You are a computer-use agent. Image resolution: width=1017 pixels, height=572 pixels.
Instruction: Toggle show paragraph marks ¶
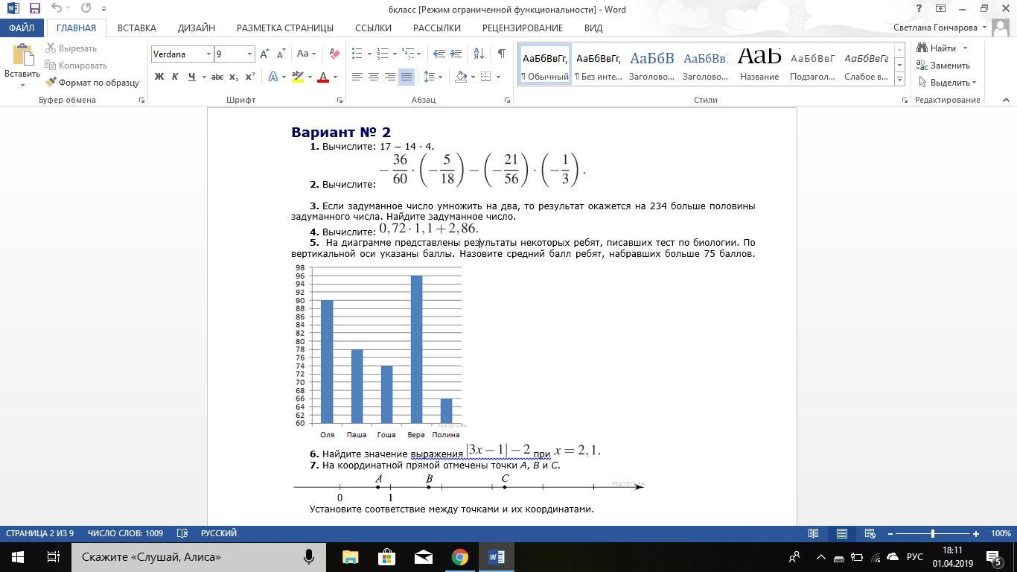[502, 54]
